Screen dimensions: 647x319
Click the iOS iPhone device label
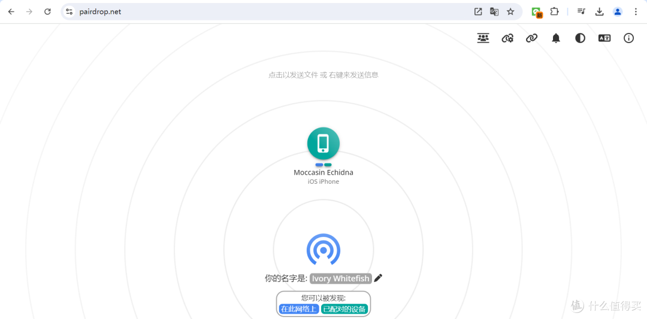[x=323, y=181]
